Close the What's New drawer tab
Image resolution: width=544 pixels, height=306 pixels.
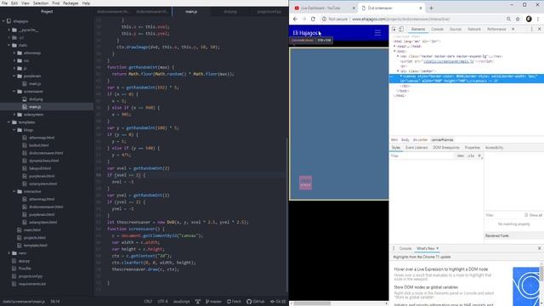438,248
